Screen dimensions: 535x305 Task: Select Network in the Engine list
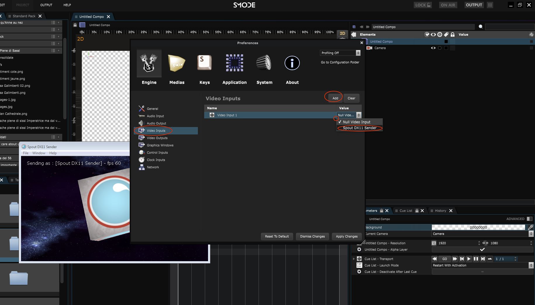(153, 167)
